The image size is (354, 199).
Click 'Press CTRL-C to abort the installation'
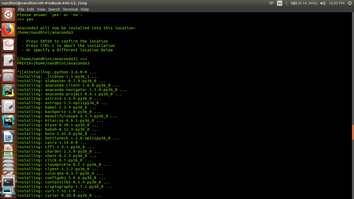point(70,46)
